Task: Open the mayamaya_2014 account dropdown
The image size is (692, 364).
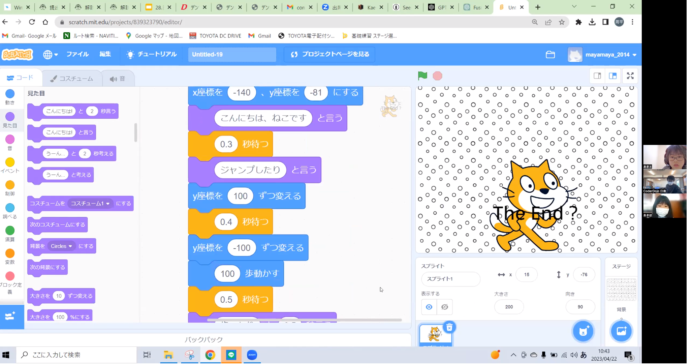Action: (x=602, y=55)
